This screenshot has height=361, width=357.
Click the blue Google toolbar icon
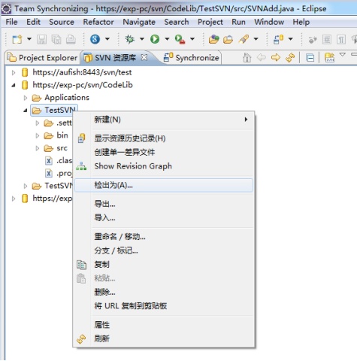click(95, 39)
